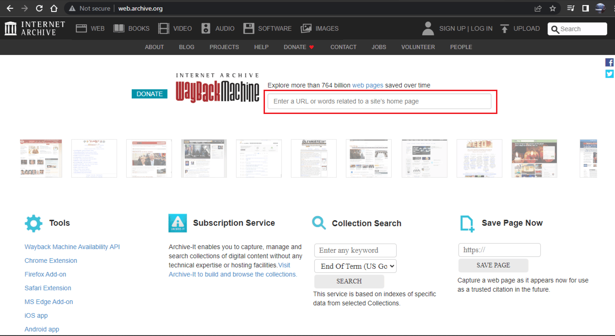Click the teal DONATE button
Image resolution: width=615 pixels, height=336 pixels.
(x=150, y=94)
